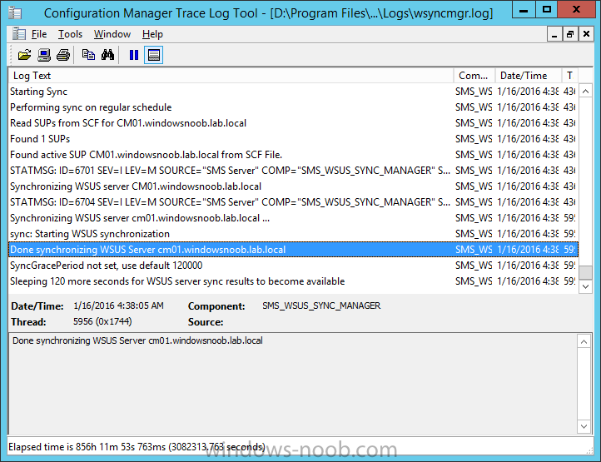Click the Open log file toolbar icon
Image resolution: width=601 pixels, height=462 pixels.
24,55
